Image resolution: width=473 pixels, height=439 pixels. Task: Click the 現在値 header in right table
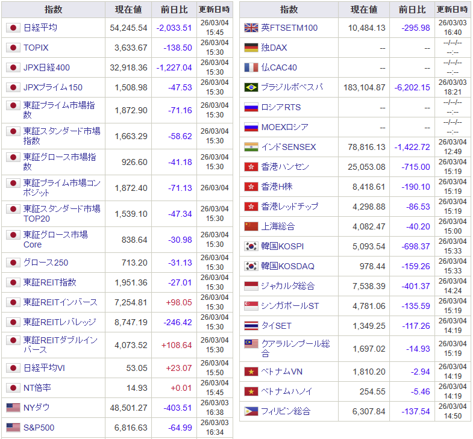pyautogui.click(x=363, y=10)
